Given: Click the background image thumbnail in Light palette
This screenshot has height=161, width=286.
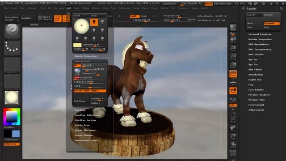Looking at the screenshot, I should (77, 72).
